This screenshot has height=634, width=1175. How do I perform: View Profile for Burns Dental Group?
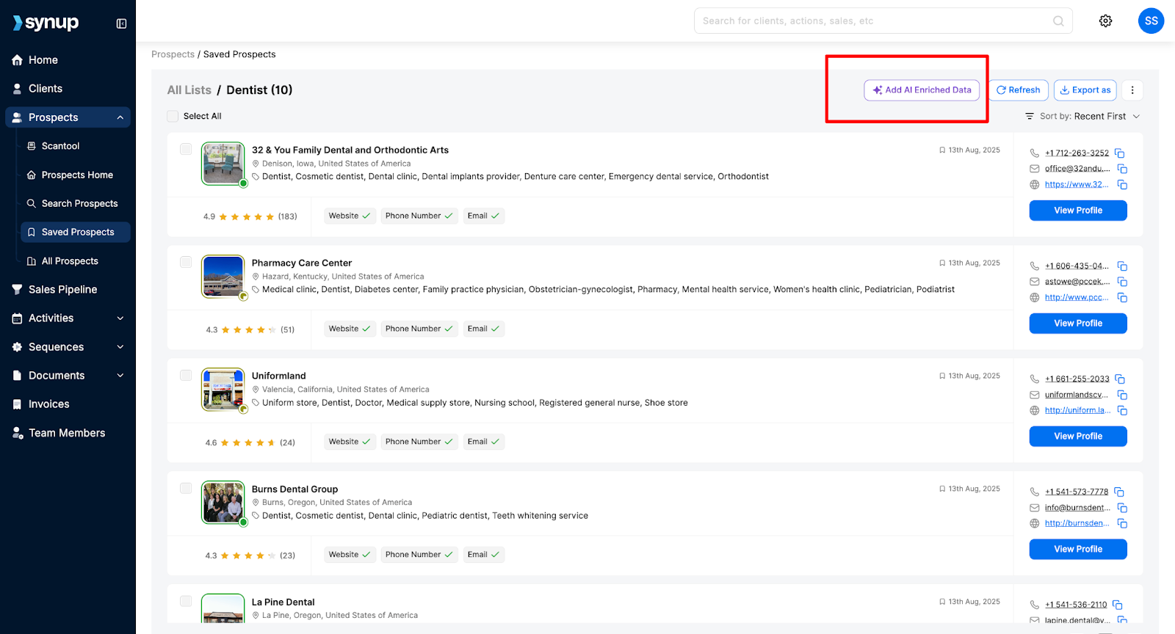click(1078, 550)
